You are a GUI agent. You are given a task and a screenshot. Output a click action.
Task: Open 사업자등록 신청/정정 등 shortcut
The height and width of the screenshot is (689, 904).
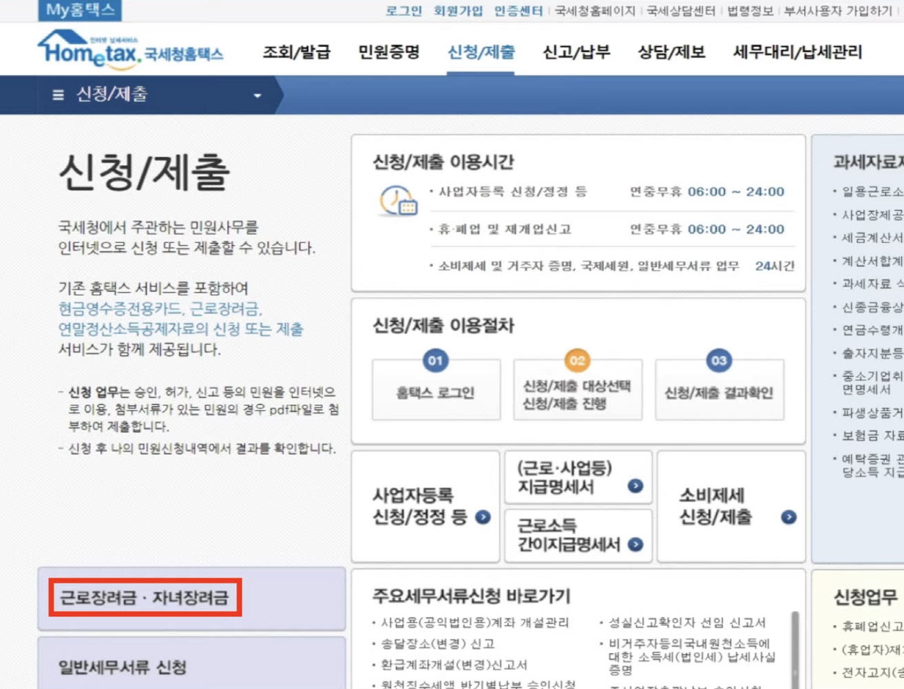(x=425, y=506)
